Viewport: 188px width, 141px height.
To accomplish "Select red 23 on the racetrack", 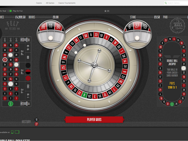I will pos(166,40).
